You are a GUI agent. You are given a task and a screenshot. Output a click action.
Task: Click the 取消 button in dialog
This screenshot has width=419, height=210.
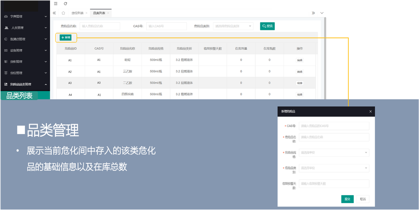[363, 199]
